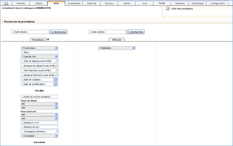
Task: Focus the Numéro de vol input field
Action: (39, 127)
